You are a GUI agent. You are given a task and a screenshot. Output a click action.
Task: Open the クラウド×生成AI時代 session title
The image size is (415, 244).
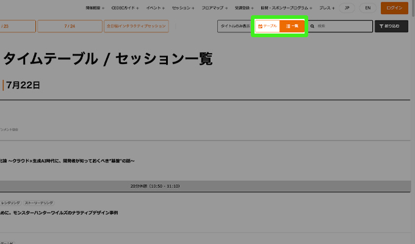[67, 161]
